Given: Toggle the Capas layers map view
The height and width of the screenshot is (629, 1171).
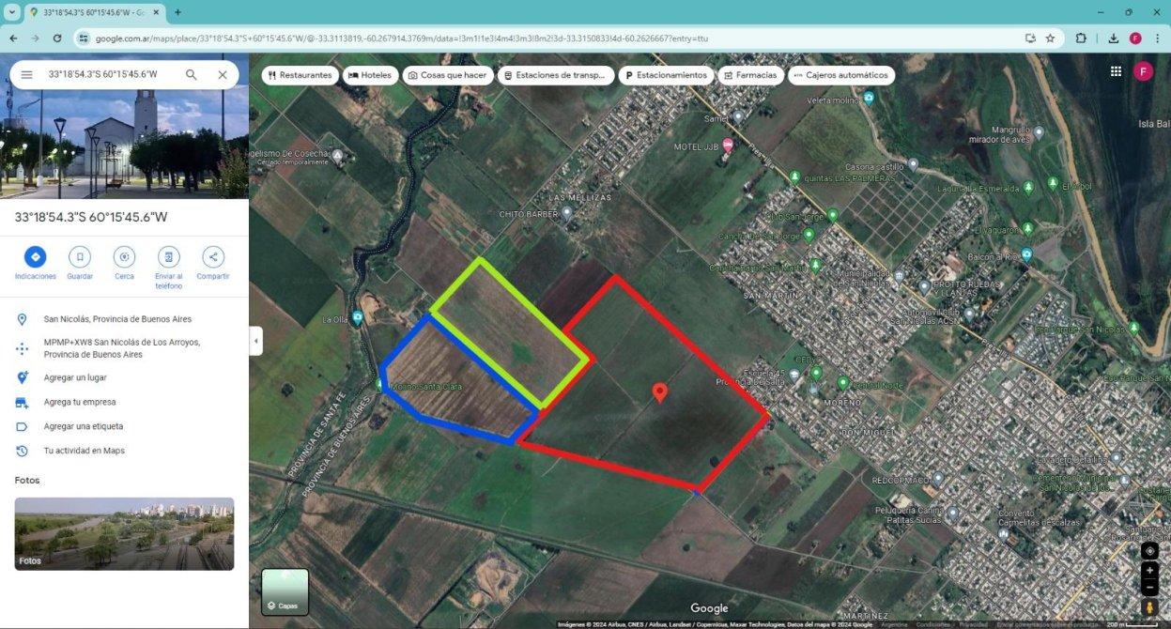Looking at the screenshot, I should 285,591.
